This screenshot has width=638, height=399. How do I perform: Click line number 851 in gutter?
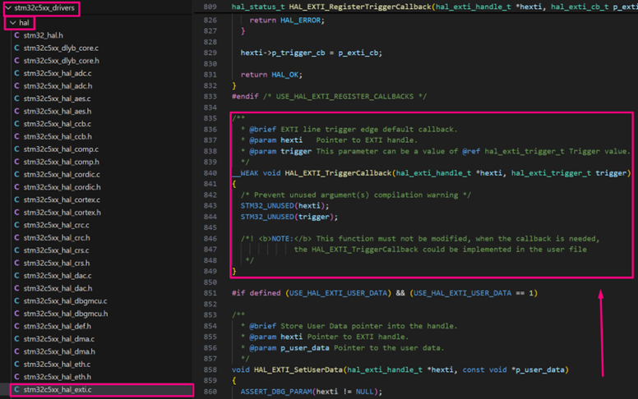[x=210, y=293]
